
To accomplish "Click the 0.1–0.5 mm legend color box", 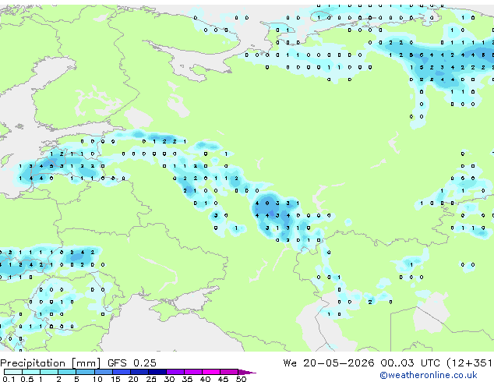I will click(x=13, y=372).
